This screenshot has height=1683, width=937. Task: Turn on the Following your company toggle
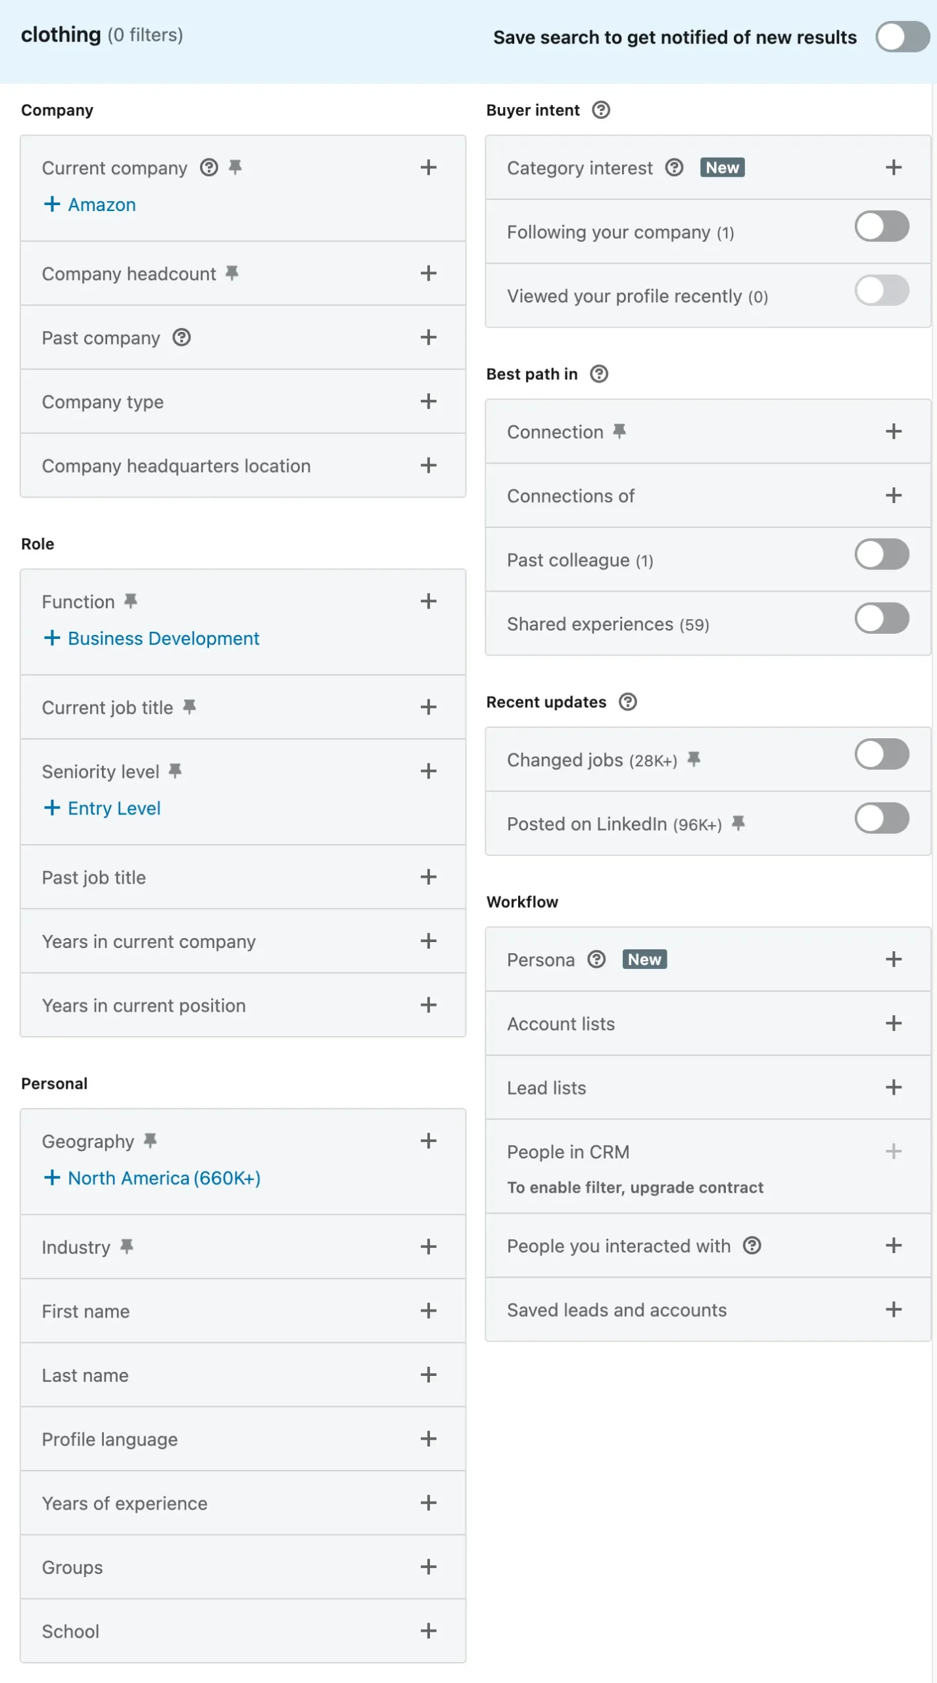click(881, 226)
